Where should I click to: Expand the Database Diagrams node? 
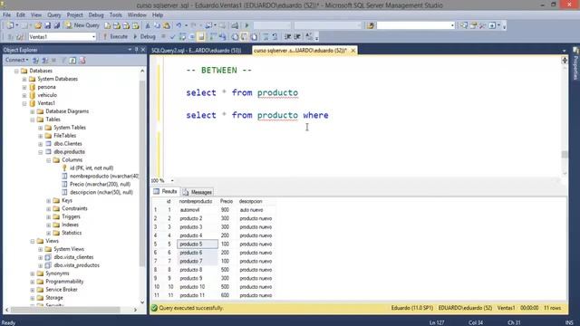(x=33, y=111)
